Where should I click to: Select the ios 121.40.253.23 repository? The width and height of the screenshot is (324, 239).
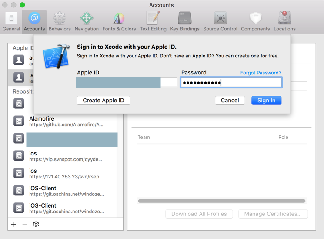click(x=63, y=173)
